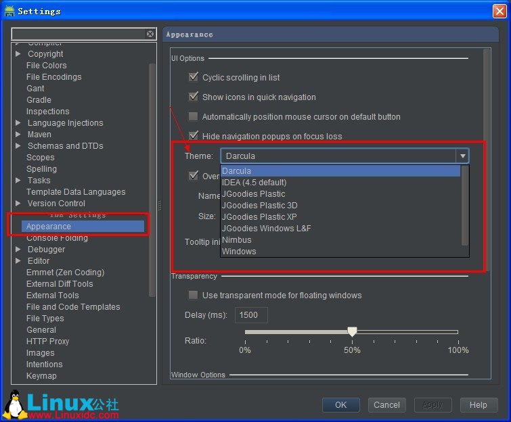Click the transparency Ratio slider handle
The image size is (511, 422).
pos(352,331)
